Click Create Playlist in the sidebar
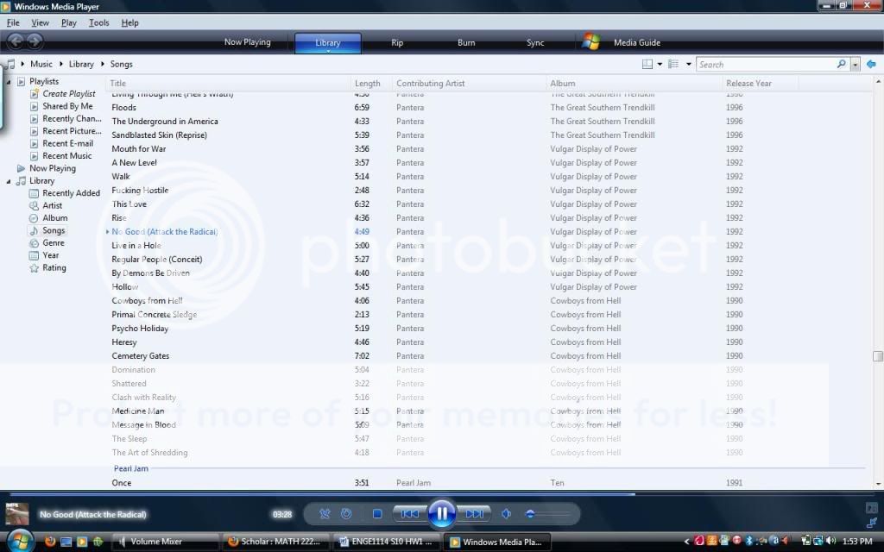884x552 pixels. pyautogui.click(x=69, y=94)
